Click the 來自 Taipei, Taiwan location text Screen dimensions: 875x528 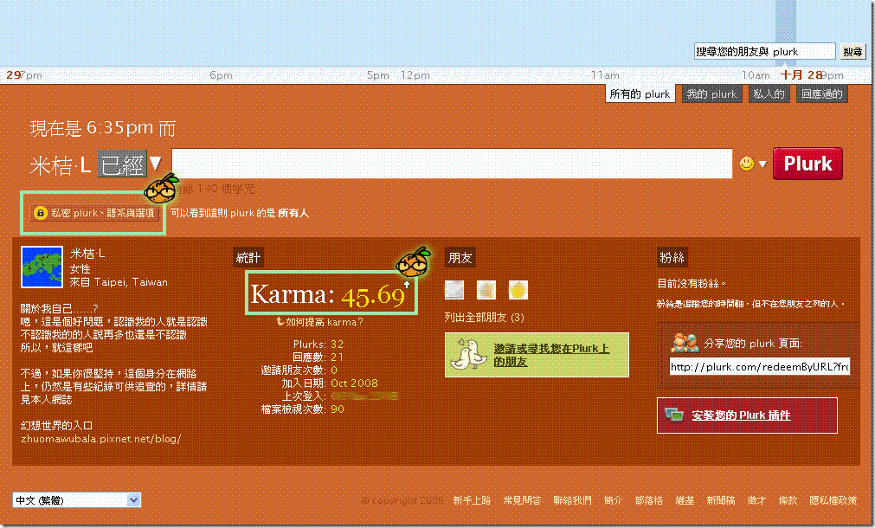(x=119, y=282)
